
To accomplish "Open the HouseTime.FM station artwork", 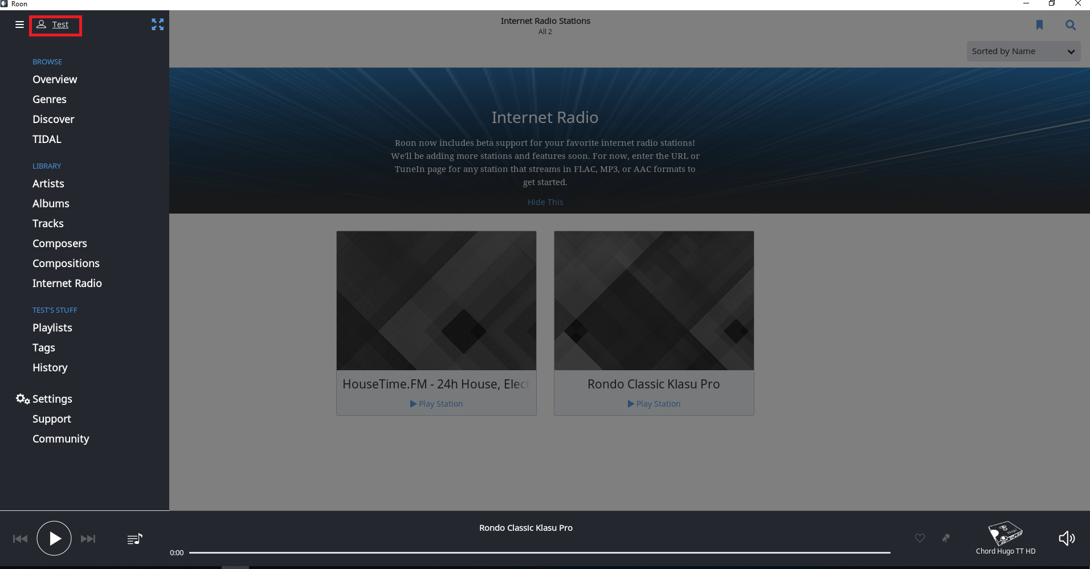I will pos(436,301).
